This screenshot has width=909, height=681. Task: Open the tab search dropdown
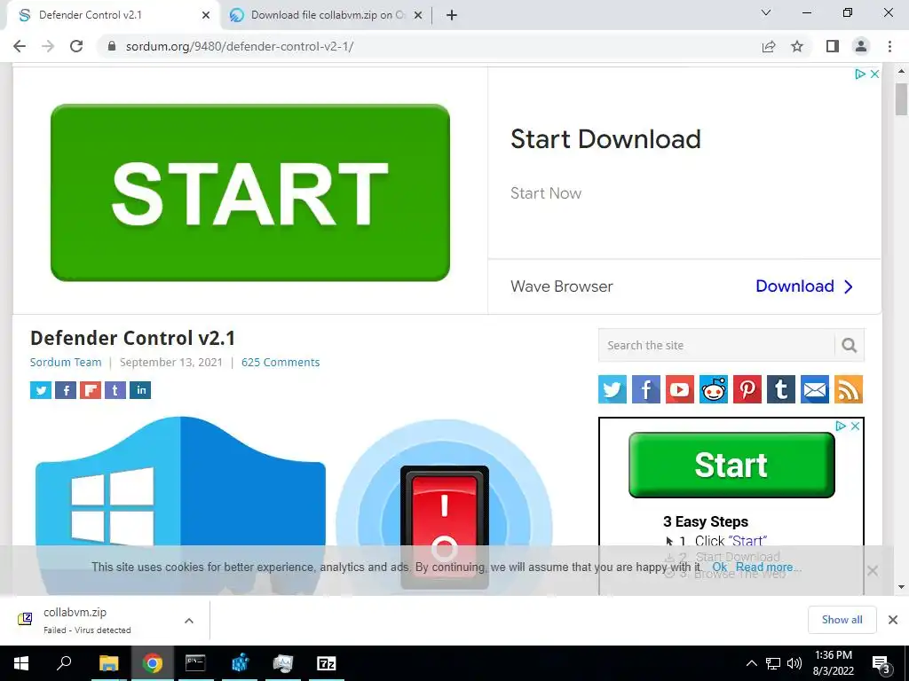click(766, 12)
